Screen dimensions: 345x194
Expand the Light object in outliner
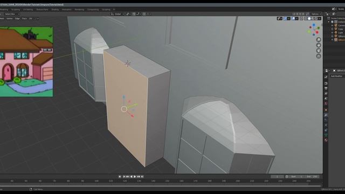[x=333, y=32]
